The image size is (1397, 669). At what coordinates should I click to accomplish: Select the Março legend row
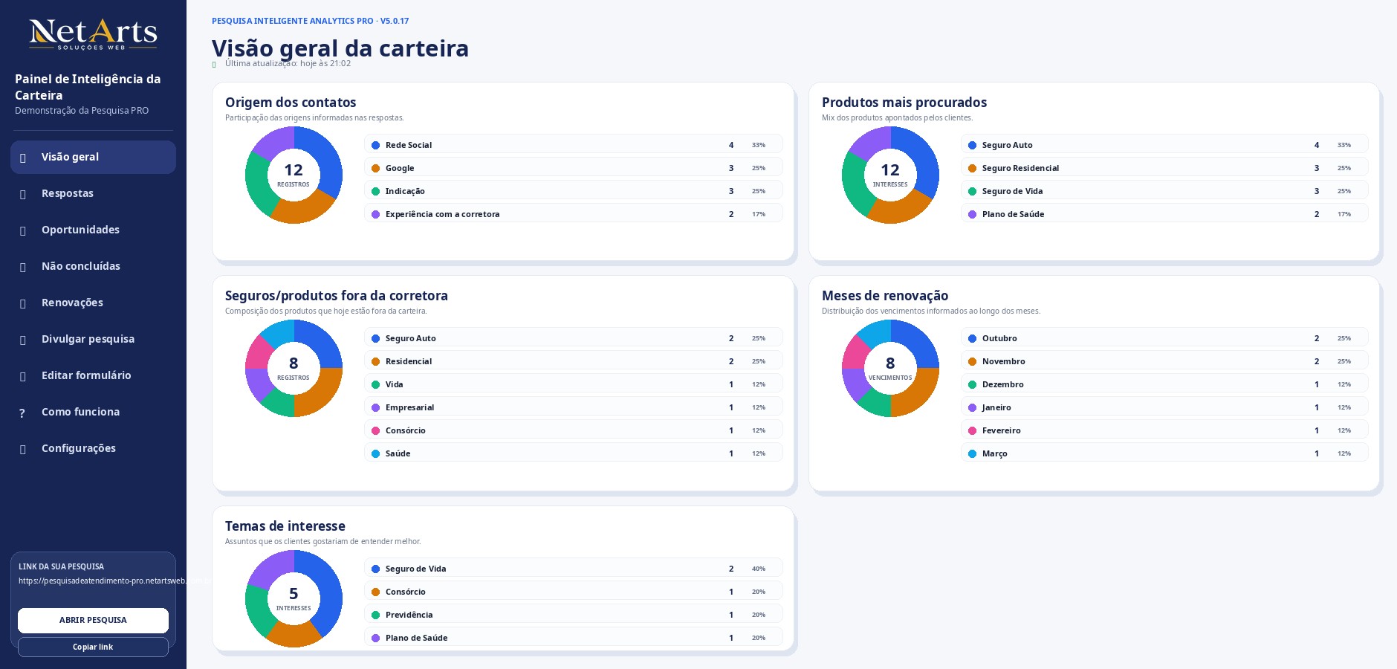click(x=1164, y=453)
